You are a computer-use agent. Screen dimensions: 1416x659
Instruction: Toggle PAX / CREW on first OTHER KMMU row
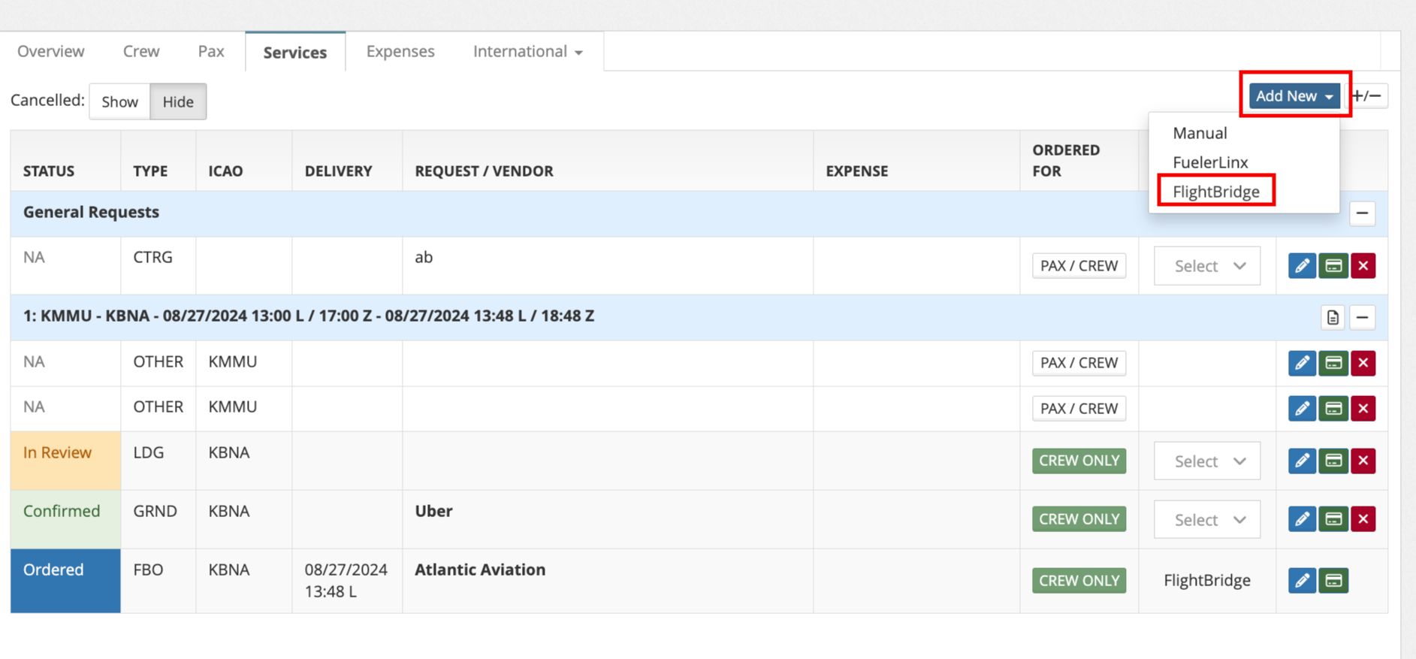[1079, 363]
